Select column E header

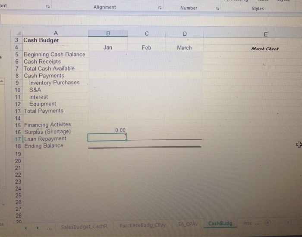pos(266,34)
